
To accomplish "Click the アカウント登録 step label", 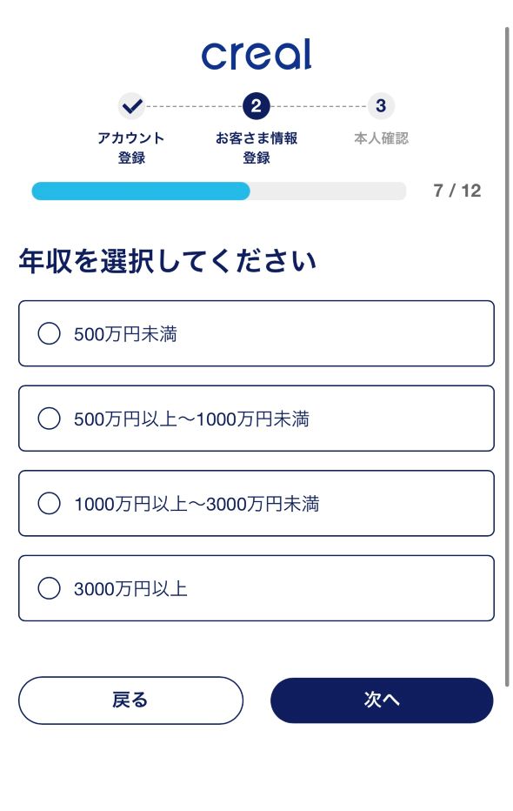I will tap(131, 148).
